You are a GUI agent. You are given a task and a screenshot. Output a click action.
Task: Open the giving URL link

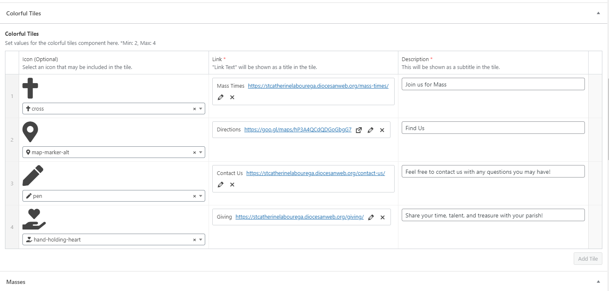299,217
